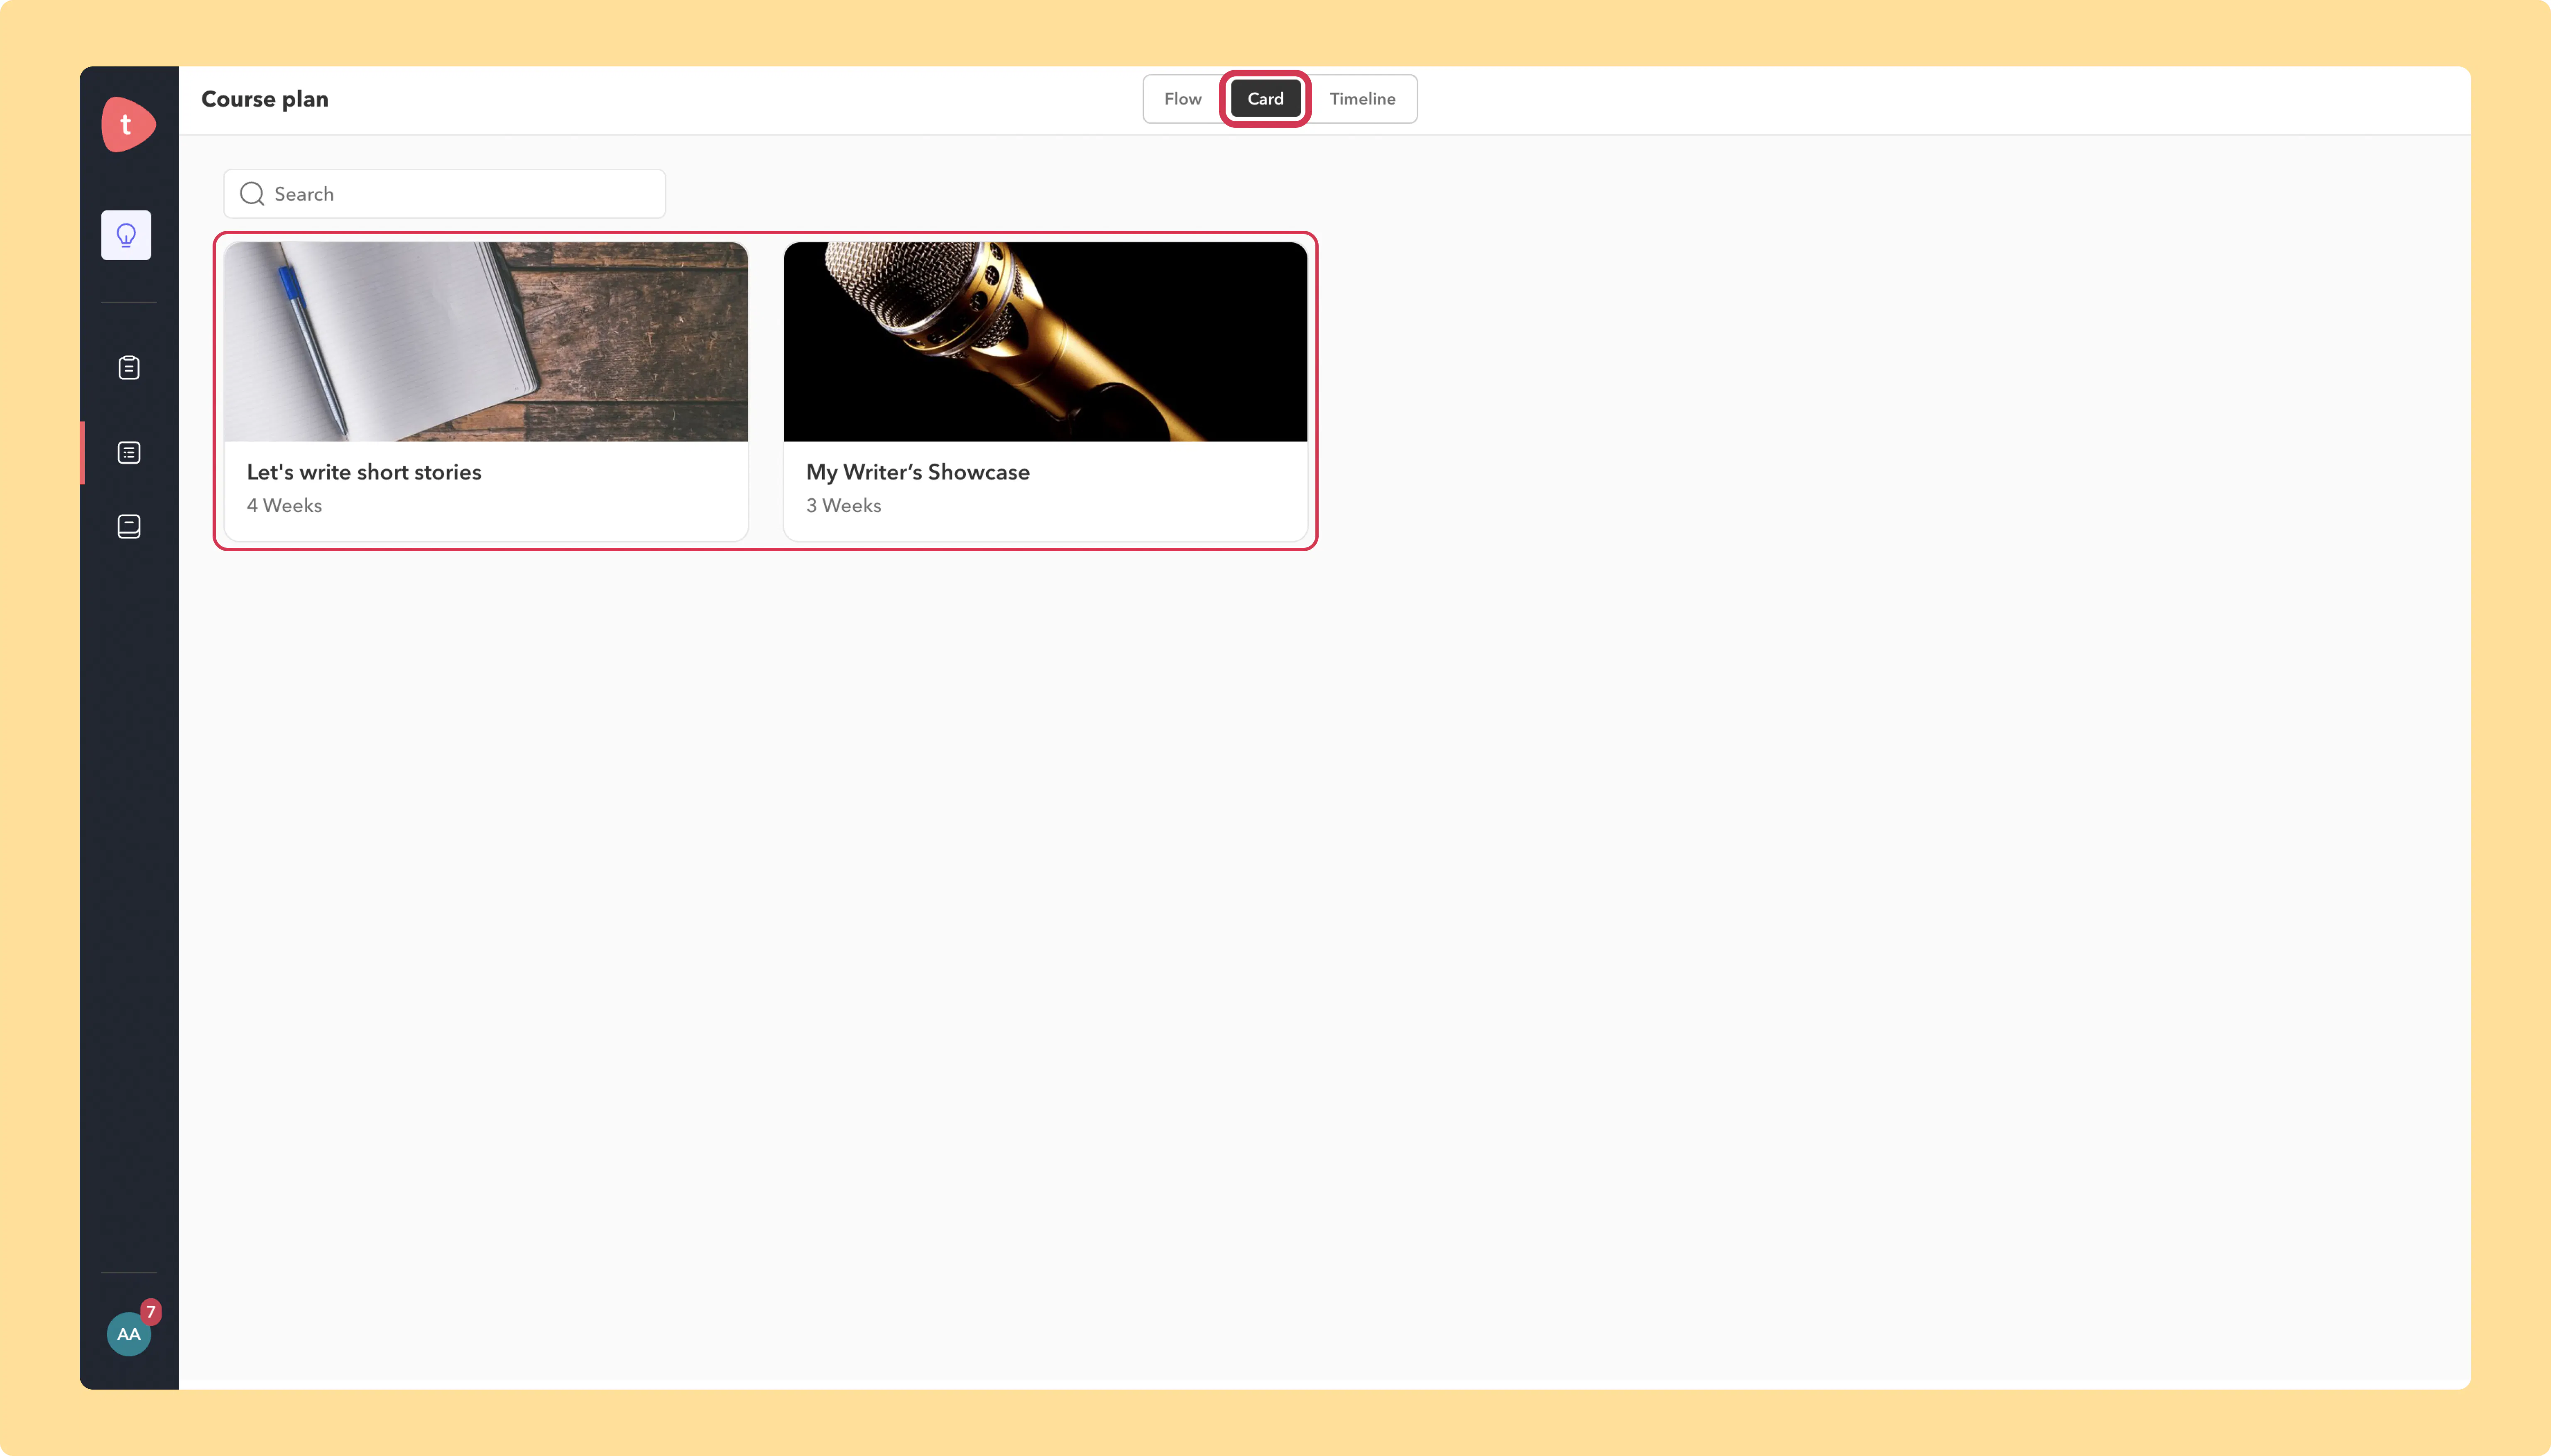Open the clipboard icon in sidebar
The width and height of the screenshot is (2551, 1456).
(x=129, y=368)
